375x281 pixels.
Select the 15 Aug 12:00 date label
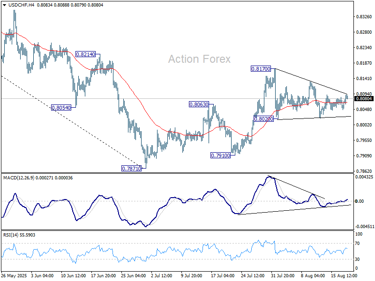click(x=344, y=276)
